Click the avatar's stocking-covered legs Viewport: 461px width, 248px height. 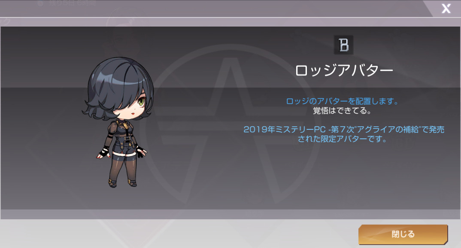pyautogui.click(x=123, y=169)
